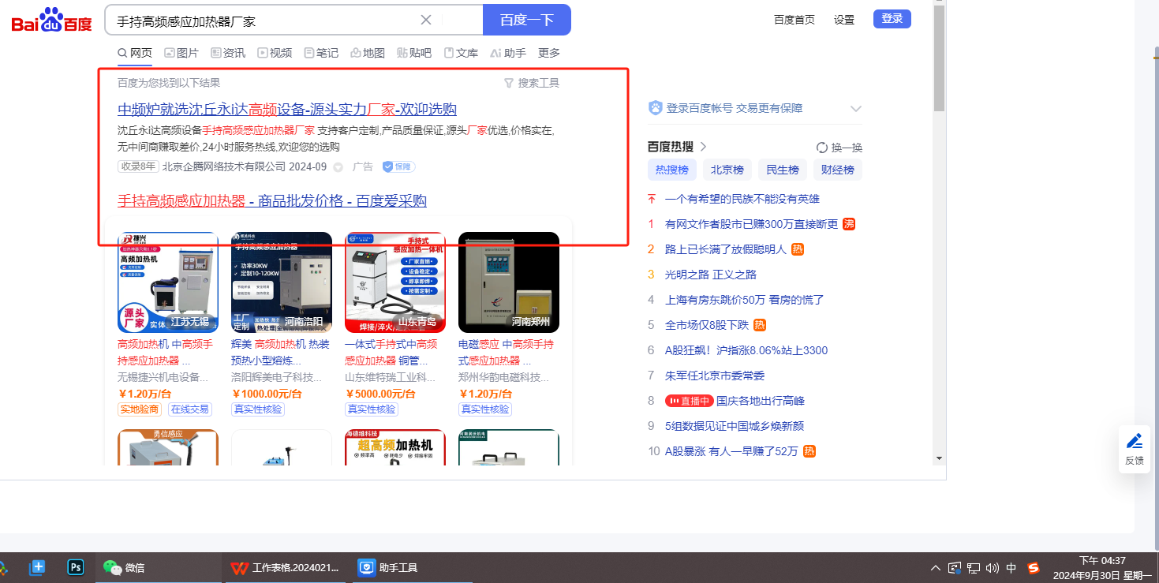Viewport: 1159px width, 583px height.
Task: Expand the 登录百度帐号 panel chevron
Action: pyautogui.click(x=856, y=109)
